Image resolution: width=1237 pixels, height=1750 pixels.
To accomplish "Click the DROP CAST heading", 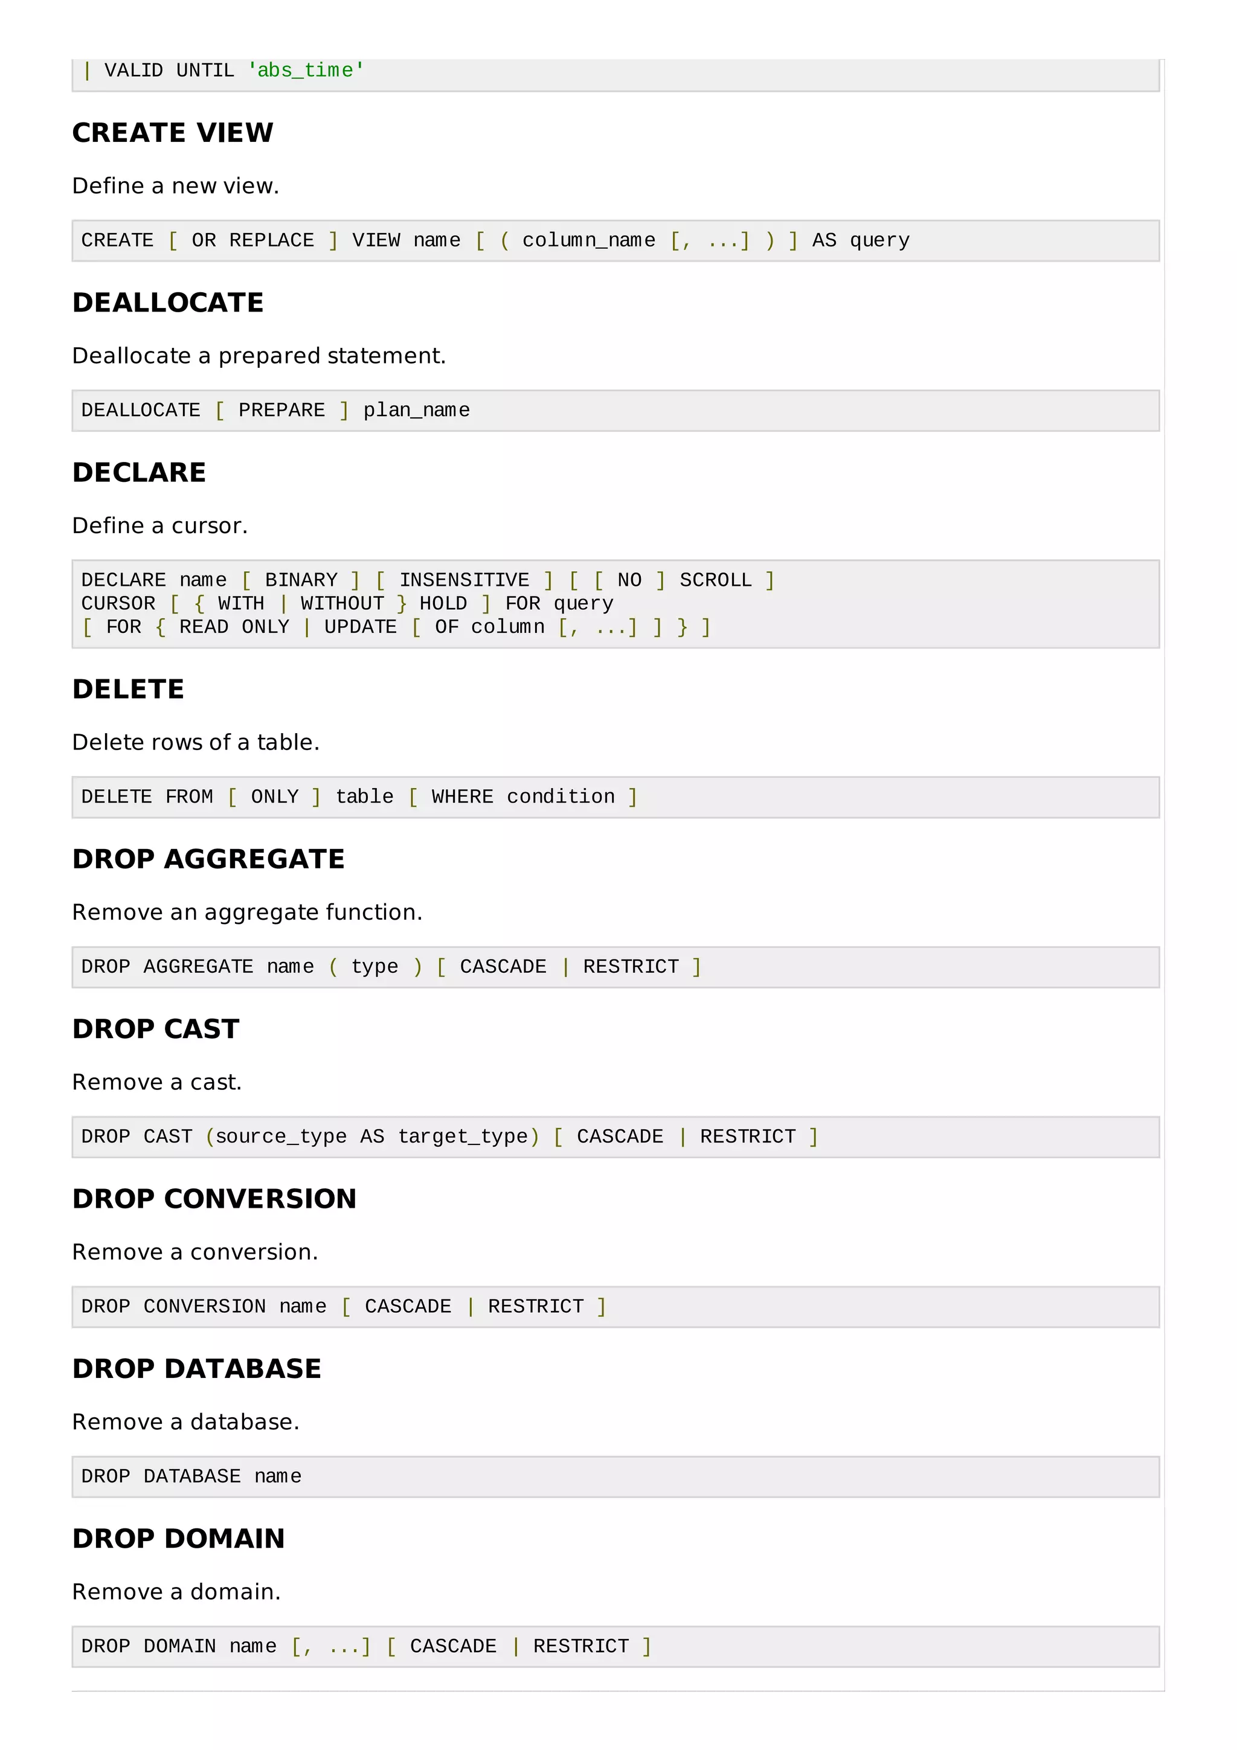I will [155, 1029].
